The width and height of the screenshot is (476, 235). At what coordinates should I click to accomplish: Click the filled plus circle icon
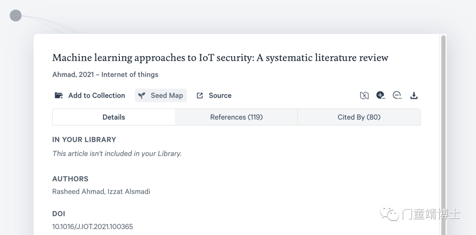click(380, 95)
